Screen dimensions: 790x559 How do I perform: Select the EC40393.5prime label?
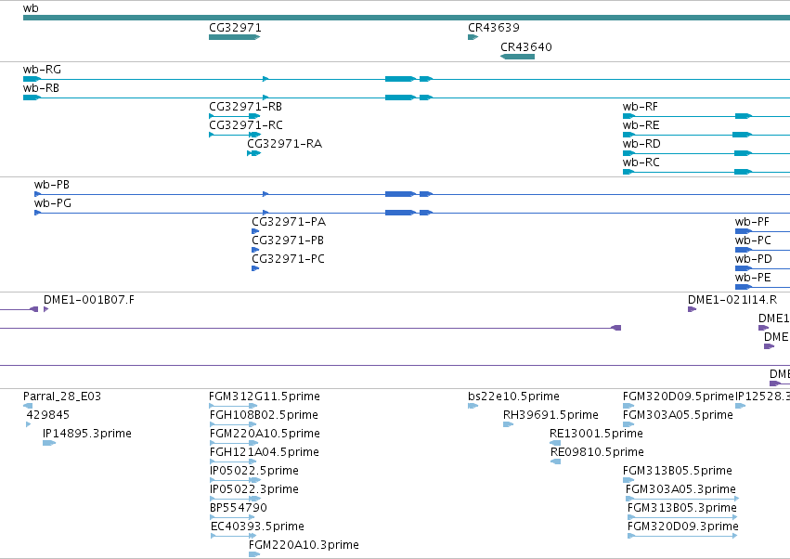[x=257, y=526]
